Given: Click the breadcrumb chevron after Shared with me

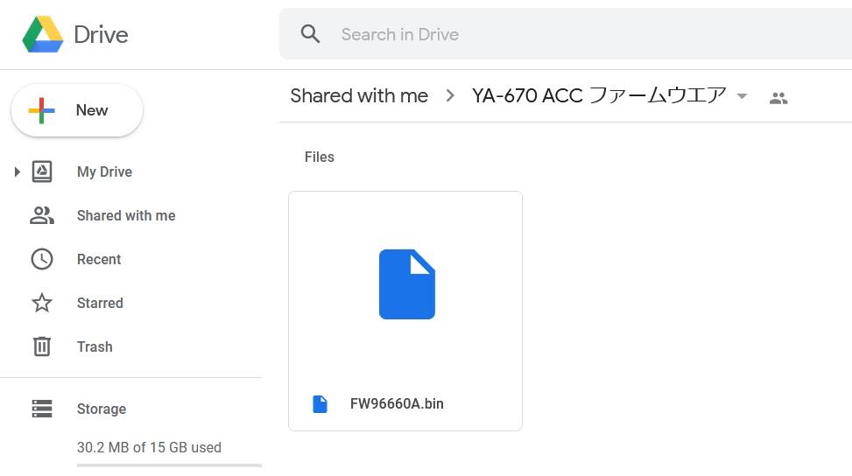Looking at the screenshot, I should pyautogui.click(x=450, y=96).
